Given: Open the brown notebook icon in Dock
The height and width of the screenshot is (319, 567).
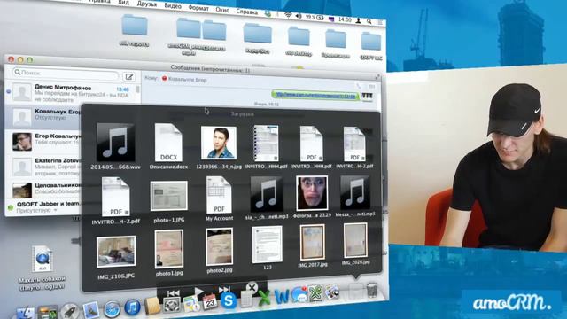Looking at the screenshot, I should click(152, 306).
